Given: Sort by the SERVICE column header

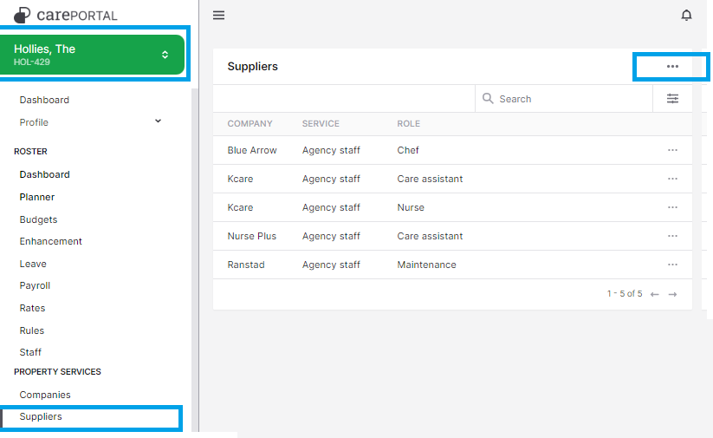Looking at the screenshot, I should (x=321, y=124).
